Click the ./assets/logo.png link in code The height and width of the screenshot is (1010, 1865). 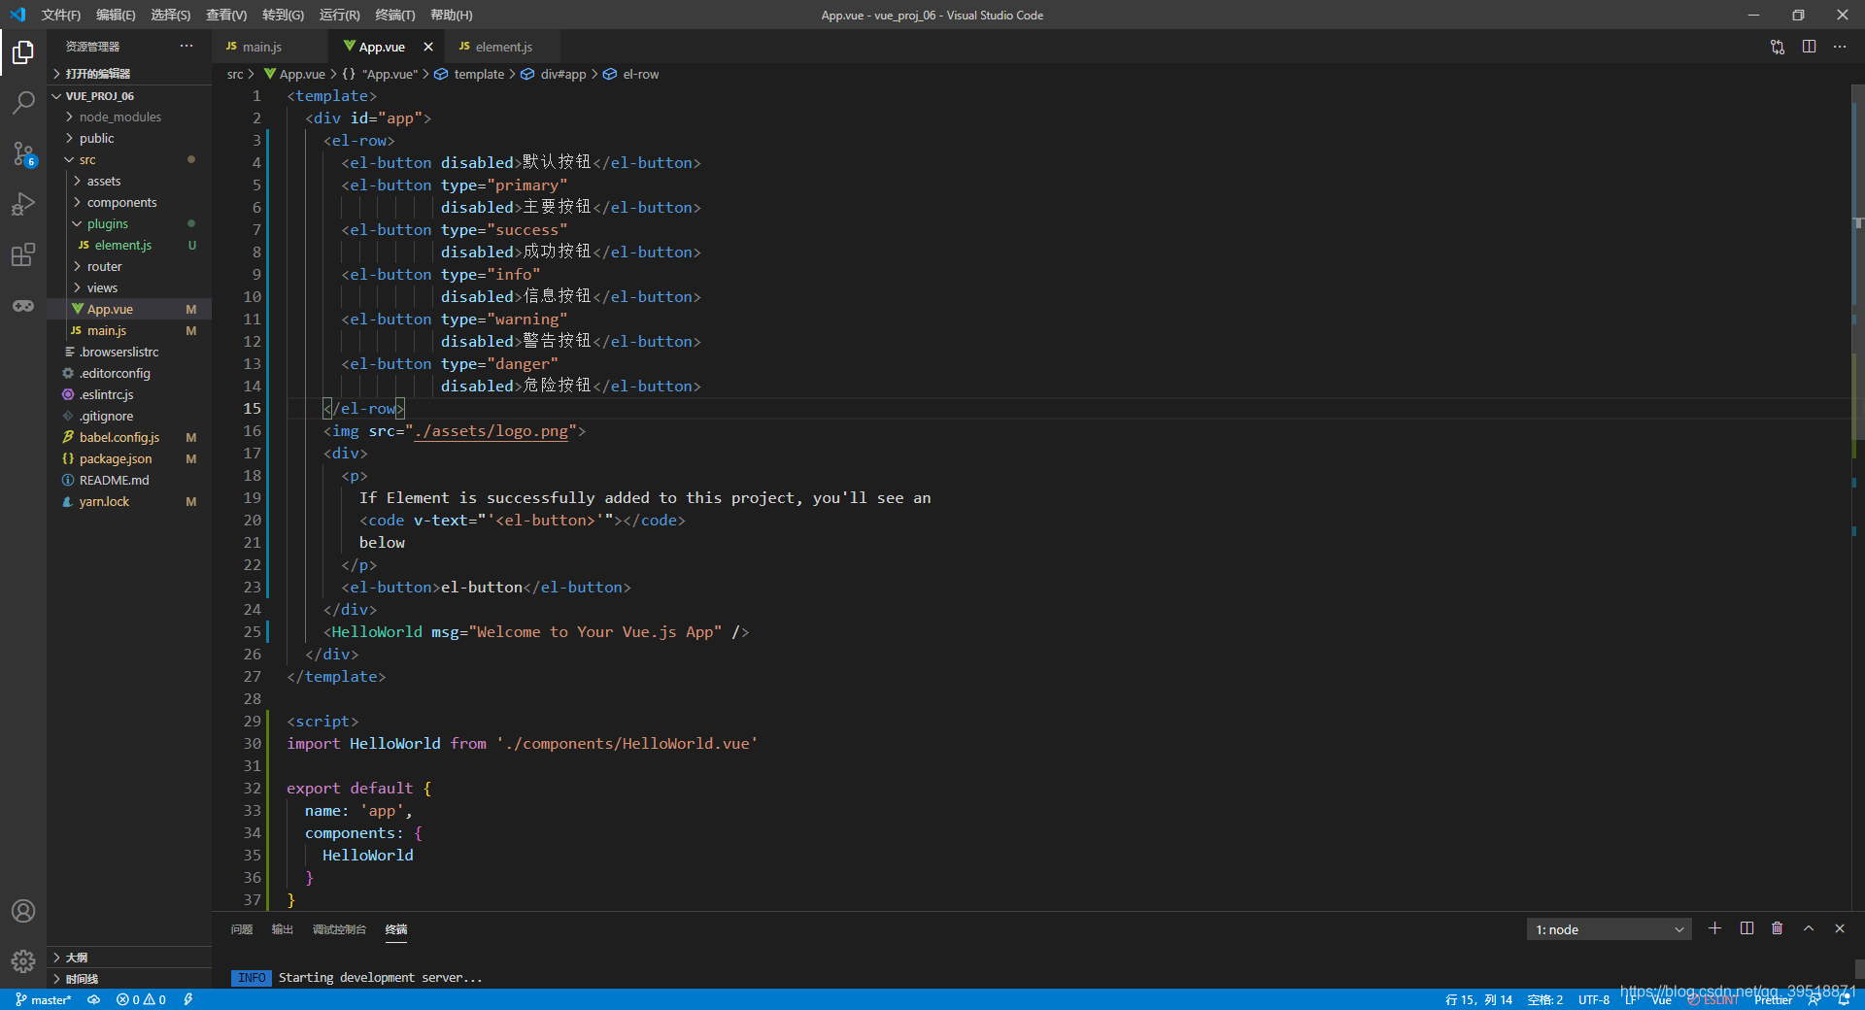pyautogui.click(x=491, y=430)
